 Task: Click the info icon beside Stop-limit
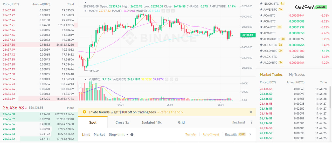[x=132, y=135]
